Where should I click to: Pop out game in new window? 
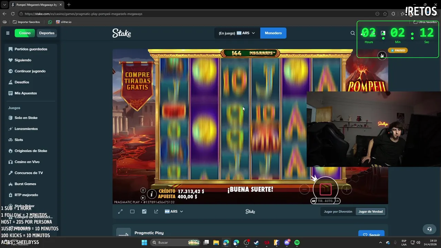point(156,211)
